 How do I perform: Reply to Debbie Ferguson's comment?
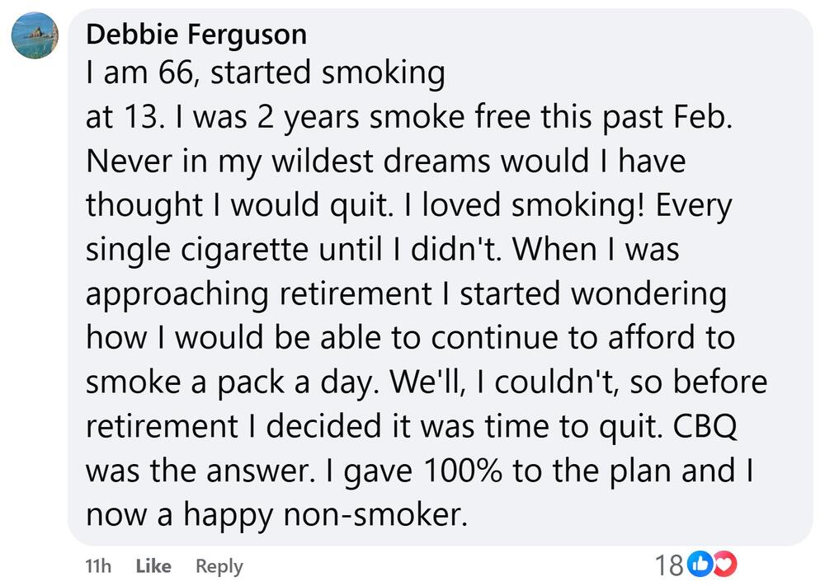[219, 566]
